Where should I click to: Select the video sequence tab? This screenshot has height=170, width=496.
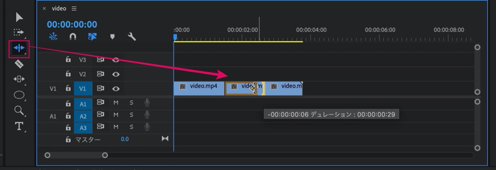[59, 9]
